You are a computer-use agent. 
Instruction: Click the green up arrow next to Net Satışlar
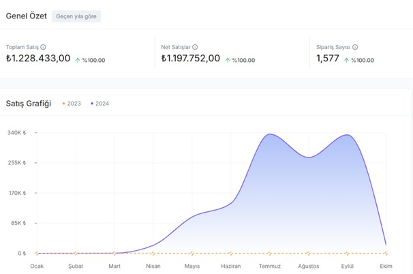(x=228, y=60)
